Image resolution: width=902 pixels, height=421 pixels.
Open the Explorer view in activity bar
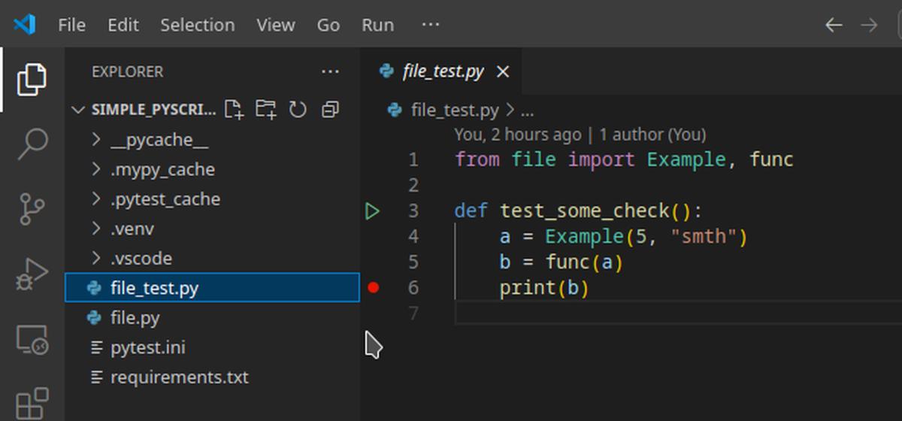click(32, 80)
